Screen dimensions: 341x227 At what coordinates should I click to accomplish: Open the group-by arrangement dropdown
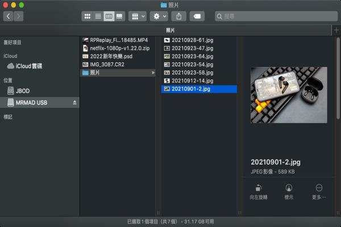point(137,16)
